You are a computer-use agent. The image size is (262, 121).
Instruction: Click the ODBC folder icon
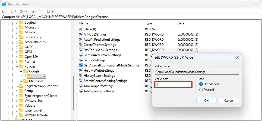click(21, 47)
